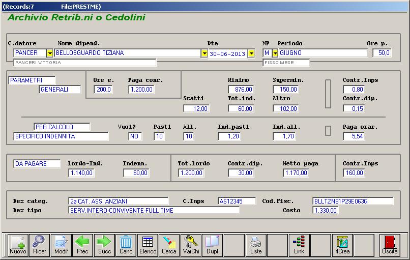Click the DA PAGARE label box
Screen dimensions: 410x260
pyautogui.click(x=37, y=164)
